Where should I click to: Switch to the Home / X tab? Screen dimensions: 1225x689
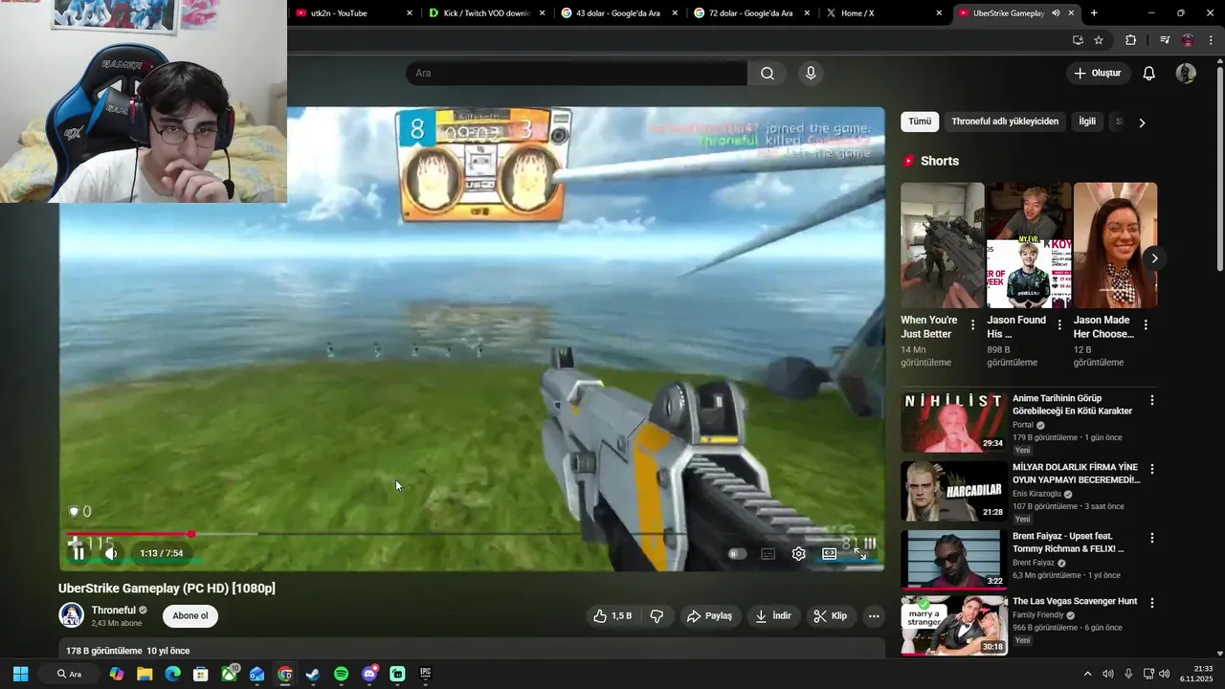coord(884,13)
